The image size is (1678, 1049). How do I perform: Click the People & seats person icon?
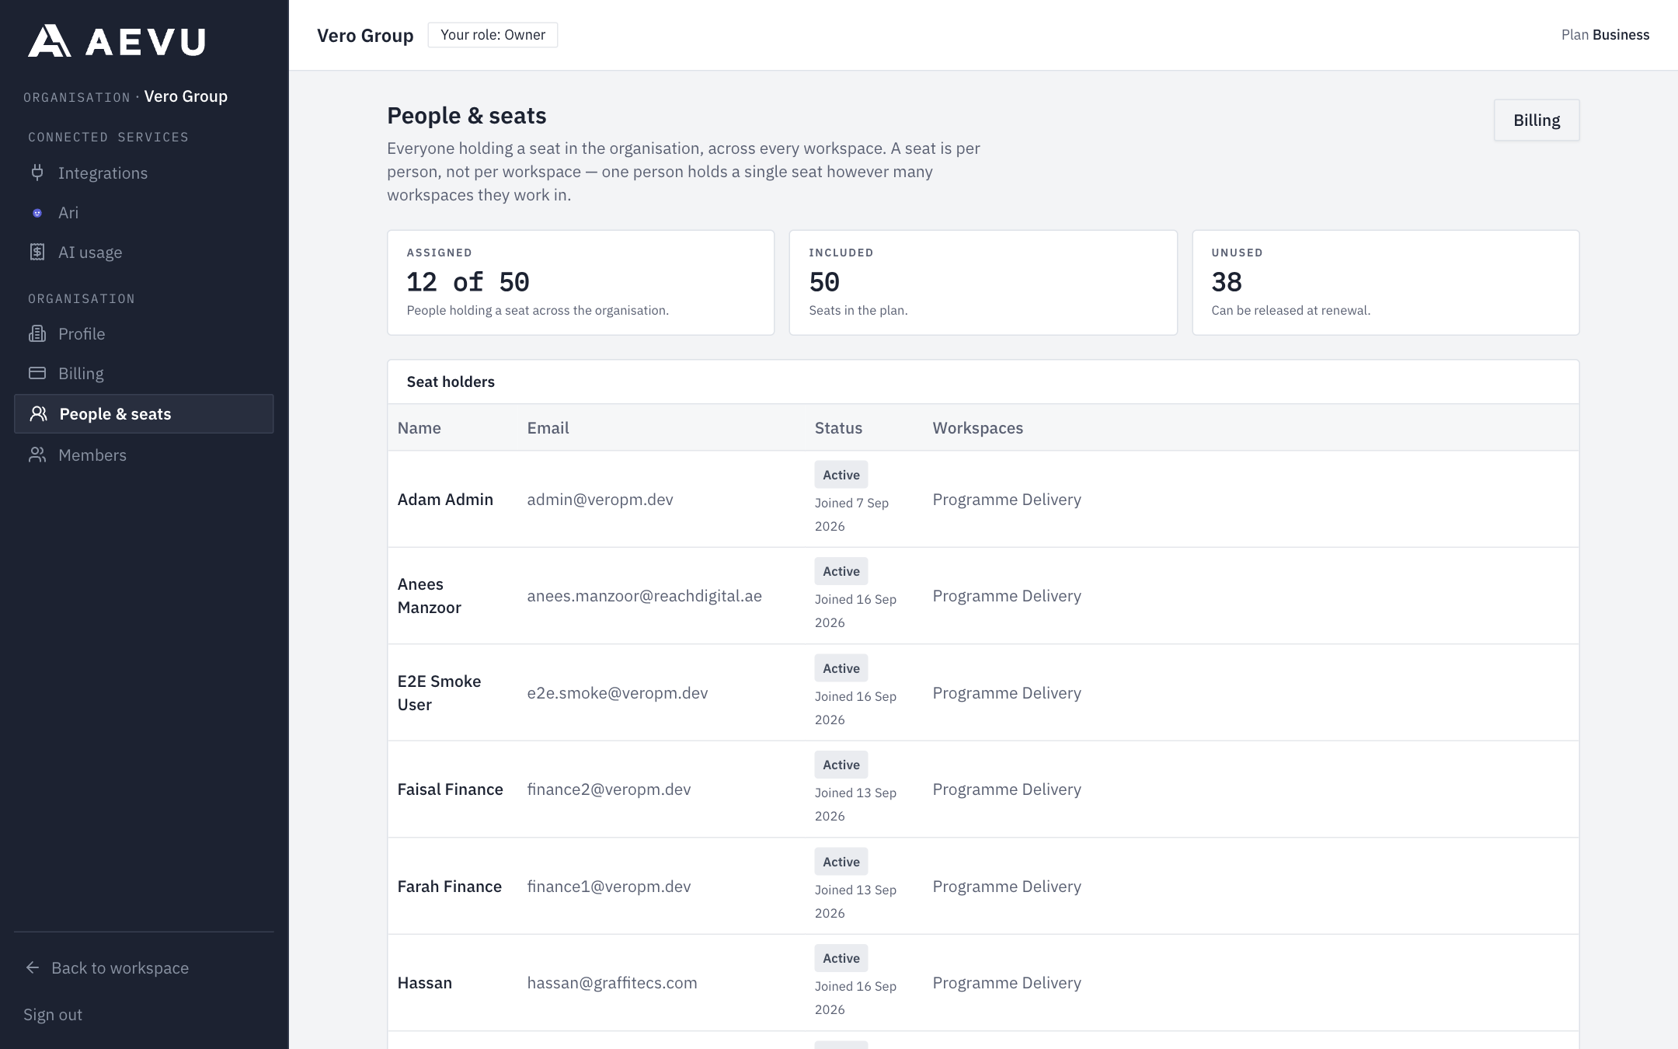[x=39, y=413]
